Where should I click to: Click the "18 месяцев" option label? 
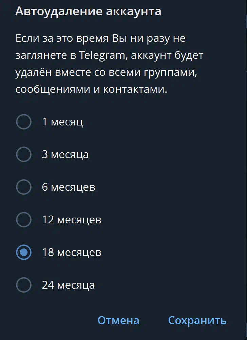[x=72, y=252]
